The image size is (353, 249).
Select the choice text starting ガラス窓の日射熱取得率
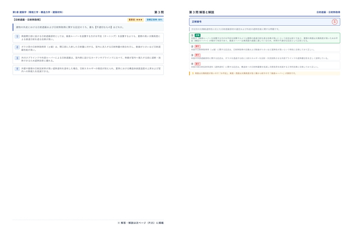click(x=91, y=48)
